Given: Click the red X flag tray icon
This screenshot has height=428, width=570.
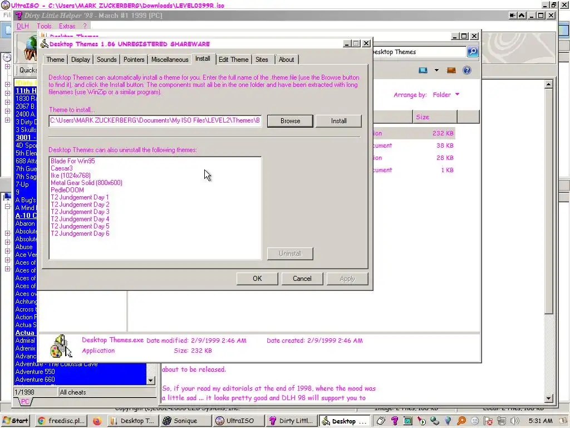Looking at the screenshot, I should [x=488, y=421].
